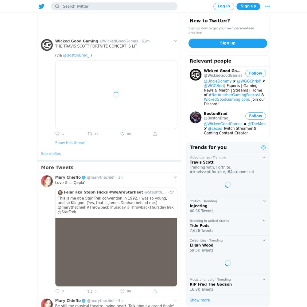Screen dimensions: 307x307
Task: Open Wicked Good Gaming profile avatar in tweet
Action: coord(47,45)
